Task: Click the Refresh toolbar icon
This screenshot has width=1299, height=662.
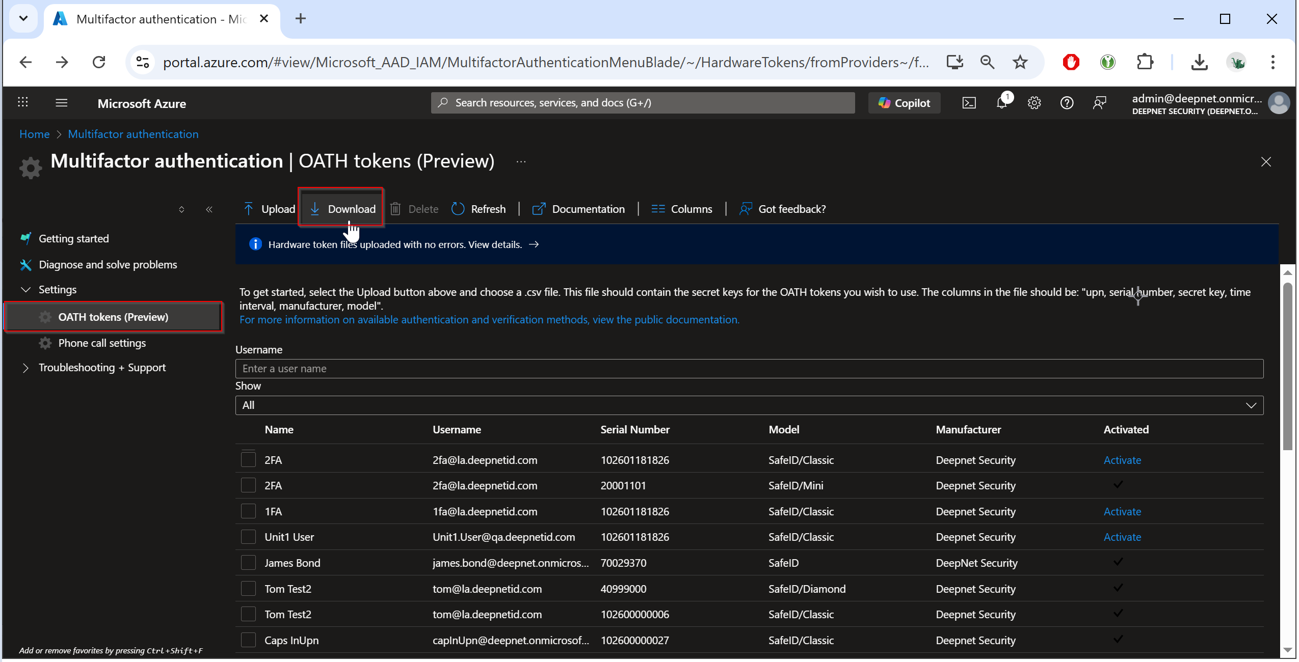Action: click(458, 209)
